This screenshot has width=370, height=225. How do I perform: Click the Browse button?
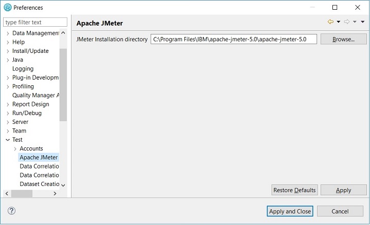343,40
